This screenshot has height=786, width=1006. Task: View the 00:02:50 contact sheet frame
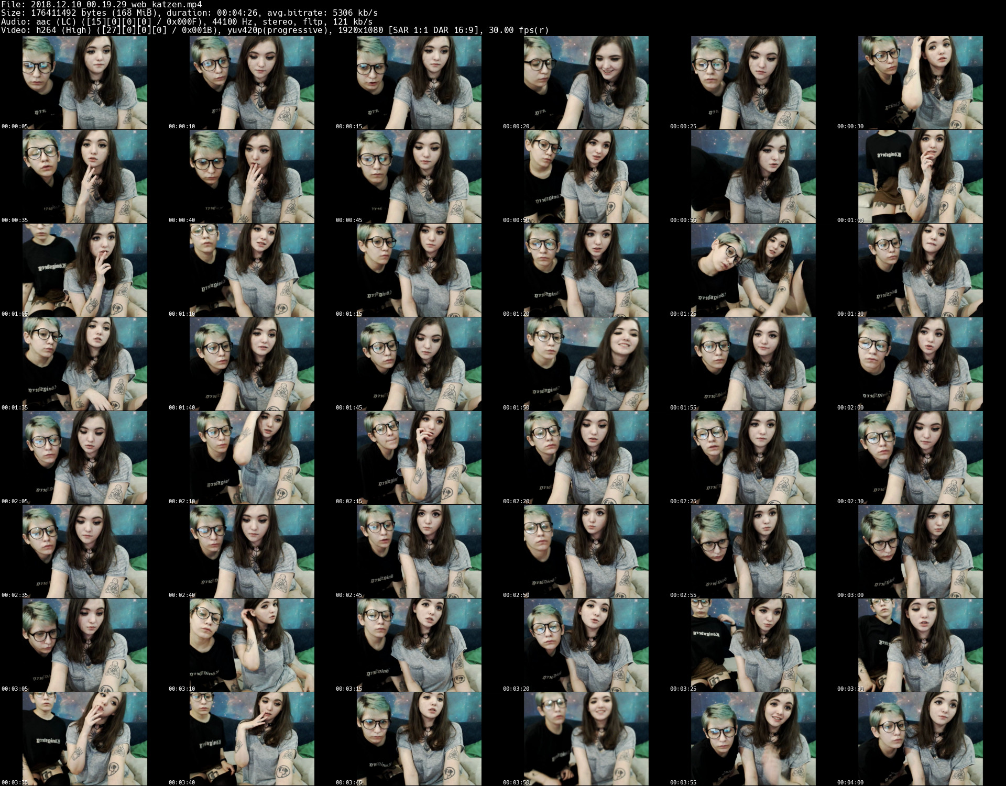(x=586, y=551)
